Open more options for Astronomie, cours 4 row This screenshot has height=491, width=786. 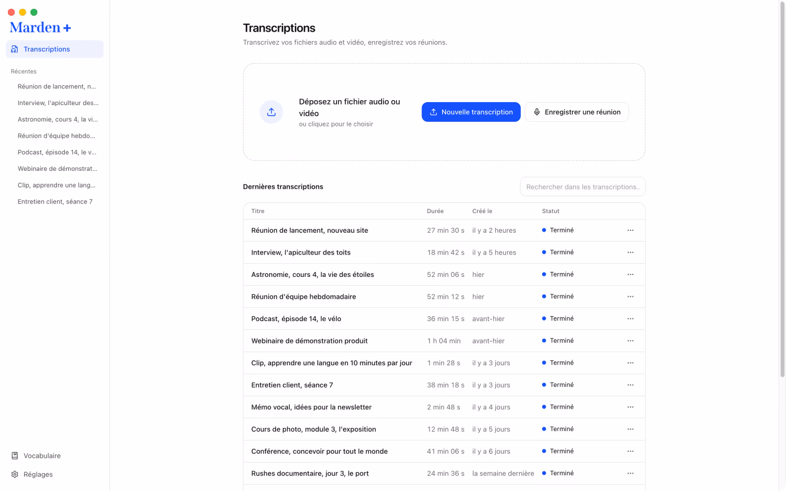click(630, 274)
